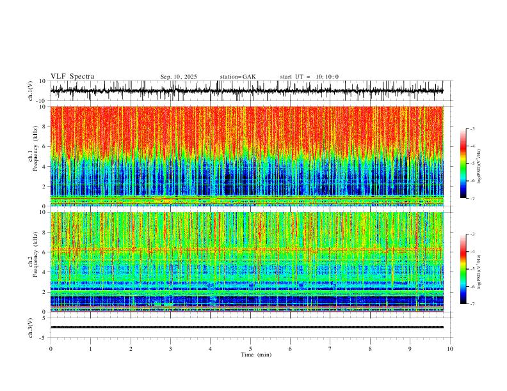Click the upper PSD color scale bar
507x391 pixels.
coord(463,164)
